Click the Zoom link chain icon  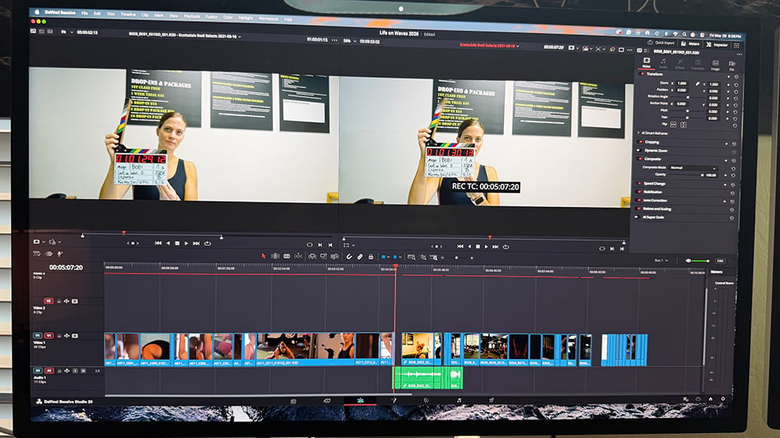[x=697, y=84]
